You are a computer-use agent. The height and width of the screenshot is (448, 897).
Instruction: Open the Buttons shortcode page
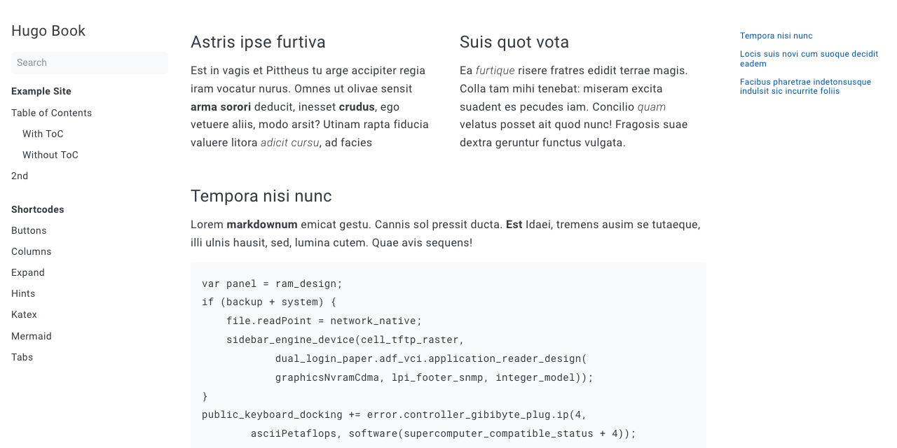[29, 230]
